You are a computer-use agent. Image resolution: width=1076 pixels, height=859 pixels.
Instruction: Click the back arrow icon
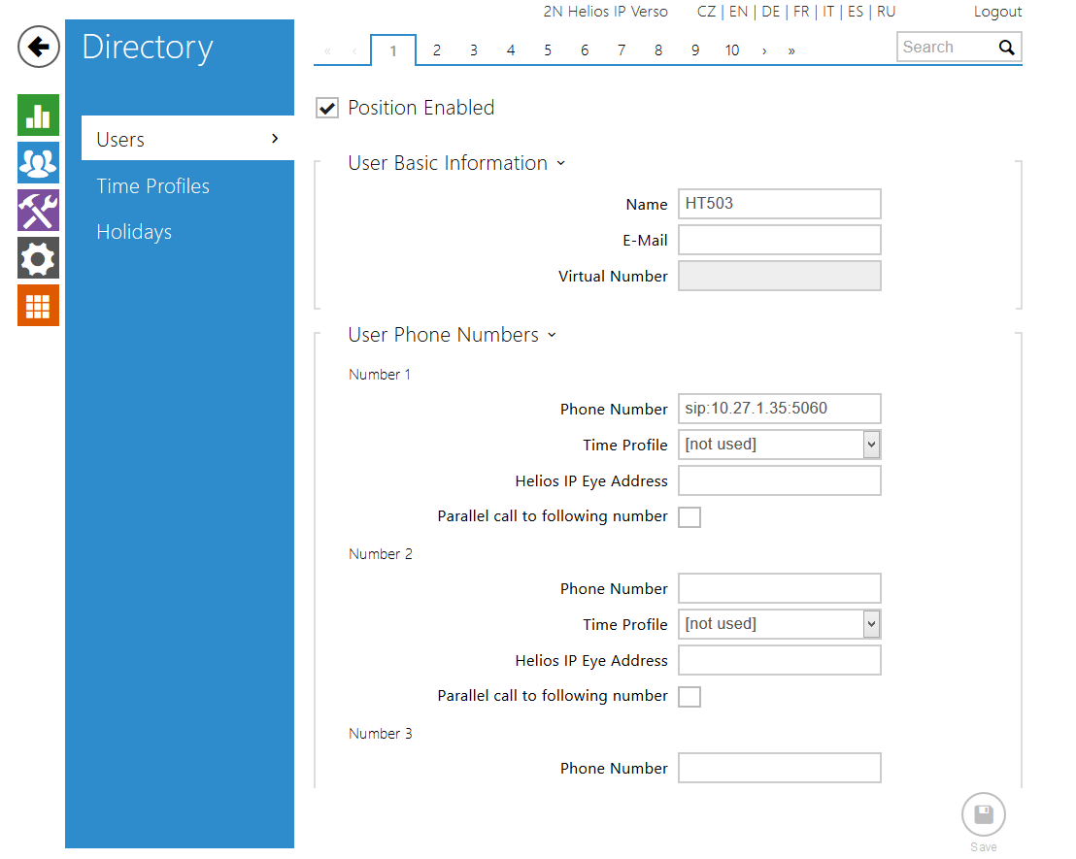[39, 47]
